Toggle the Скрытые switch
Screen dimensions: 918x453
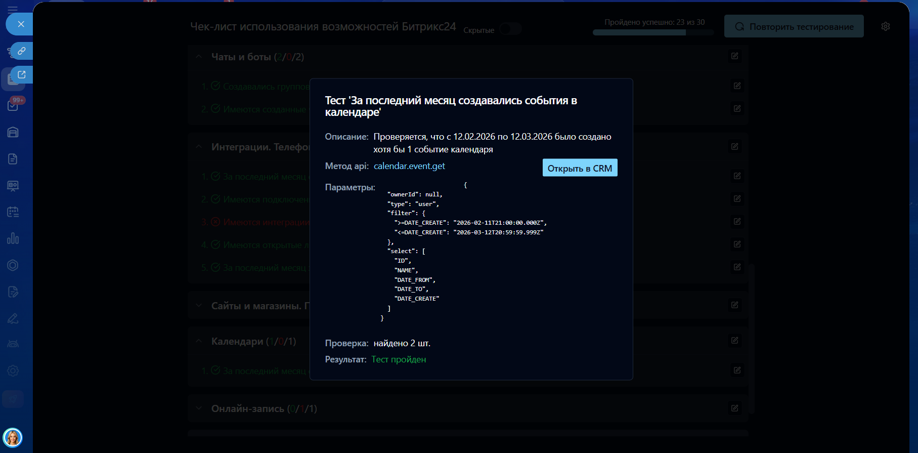point(510,29)
